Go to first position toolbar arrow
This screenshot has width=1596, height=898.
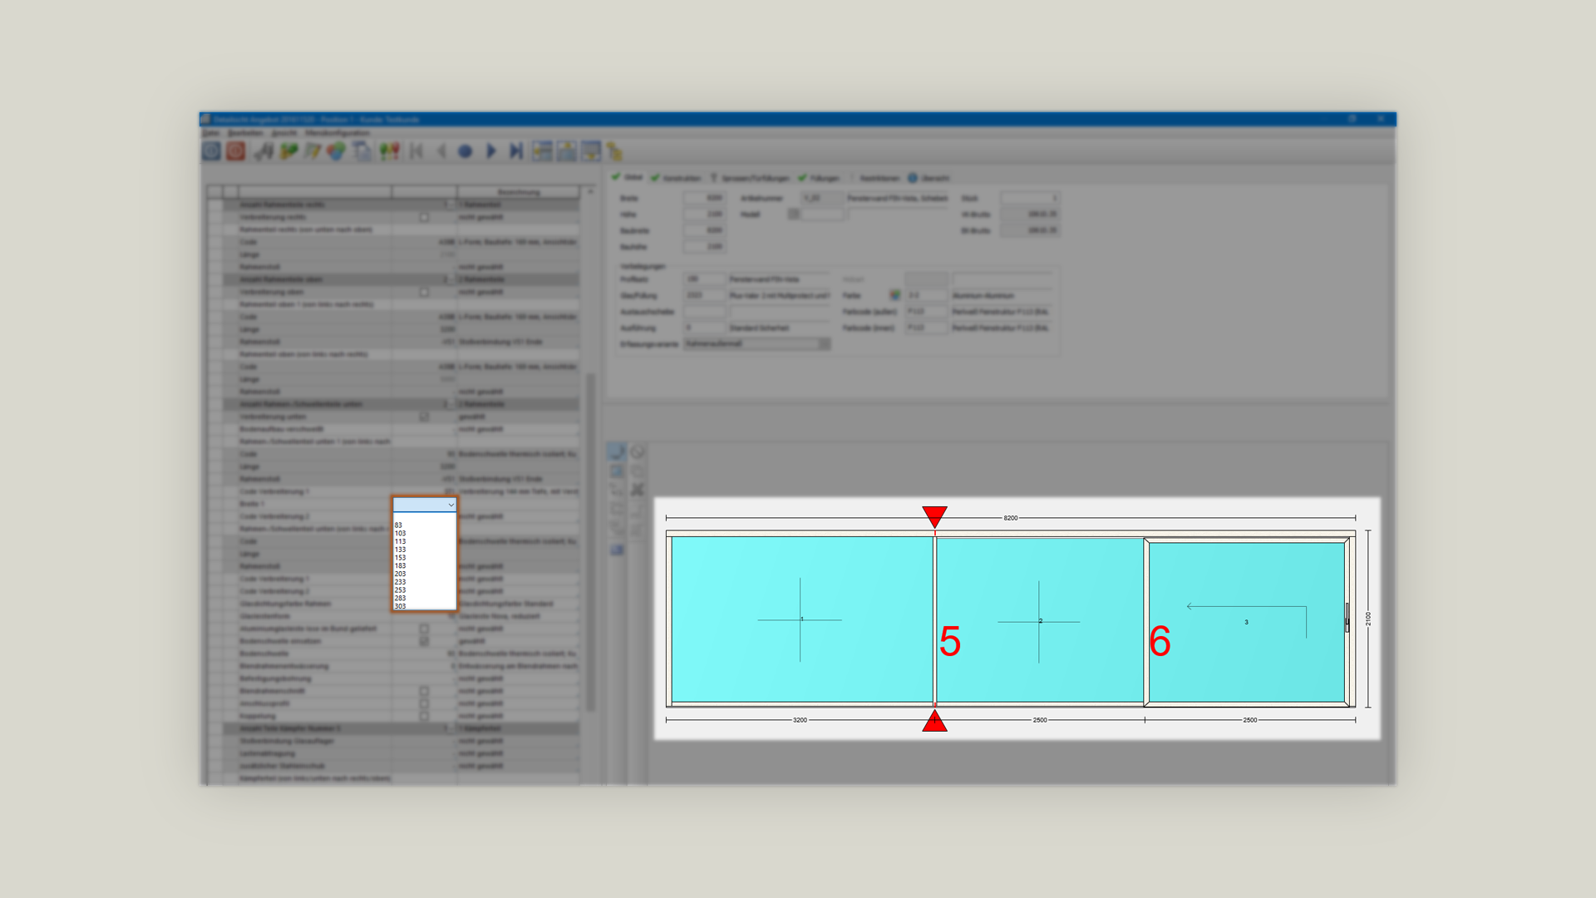point(416,151)
